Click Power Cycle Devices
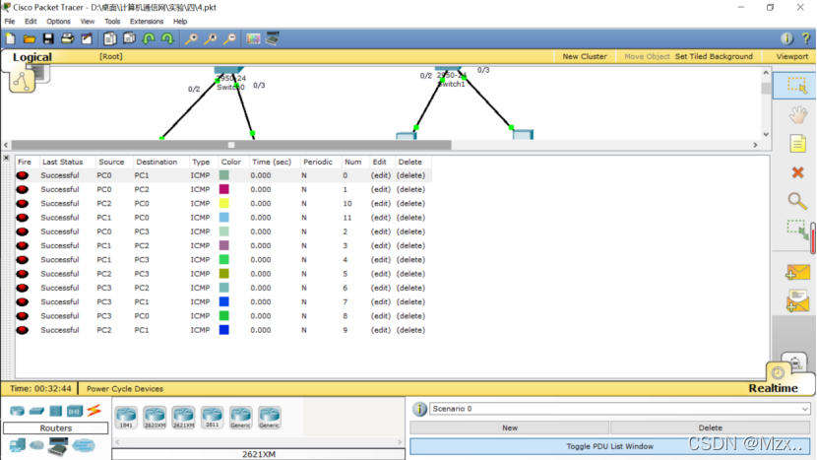 point(125,389)
